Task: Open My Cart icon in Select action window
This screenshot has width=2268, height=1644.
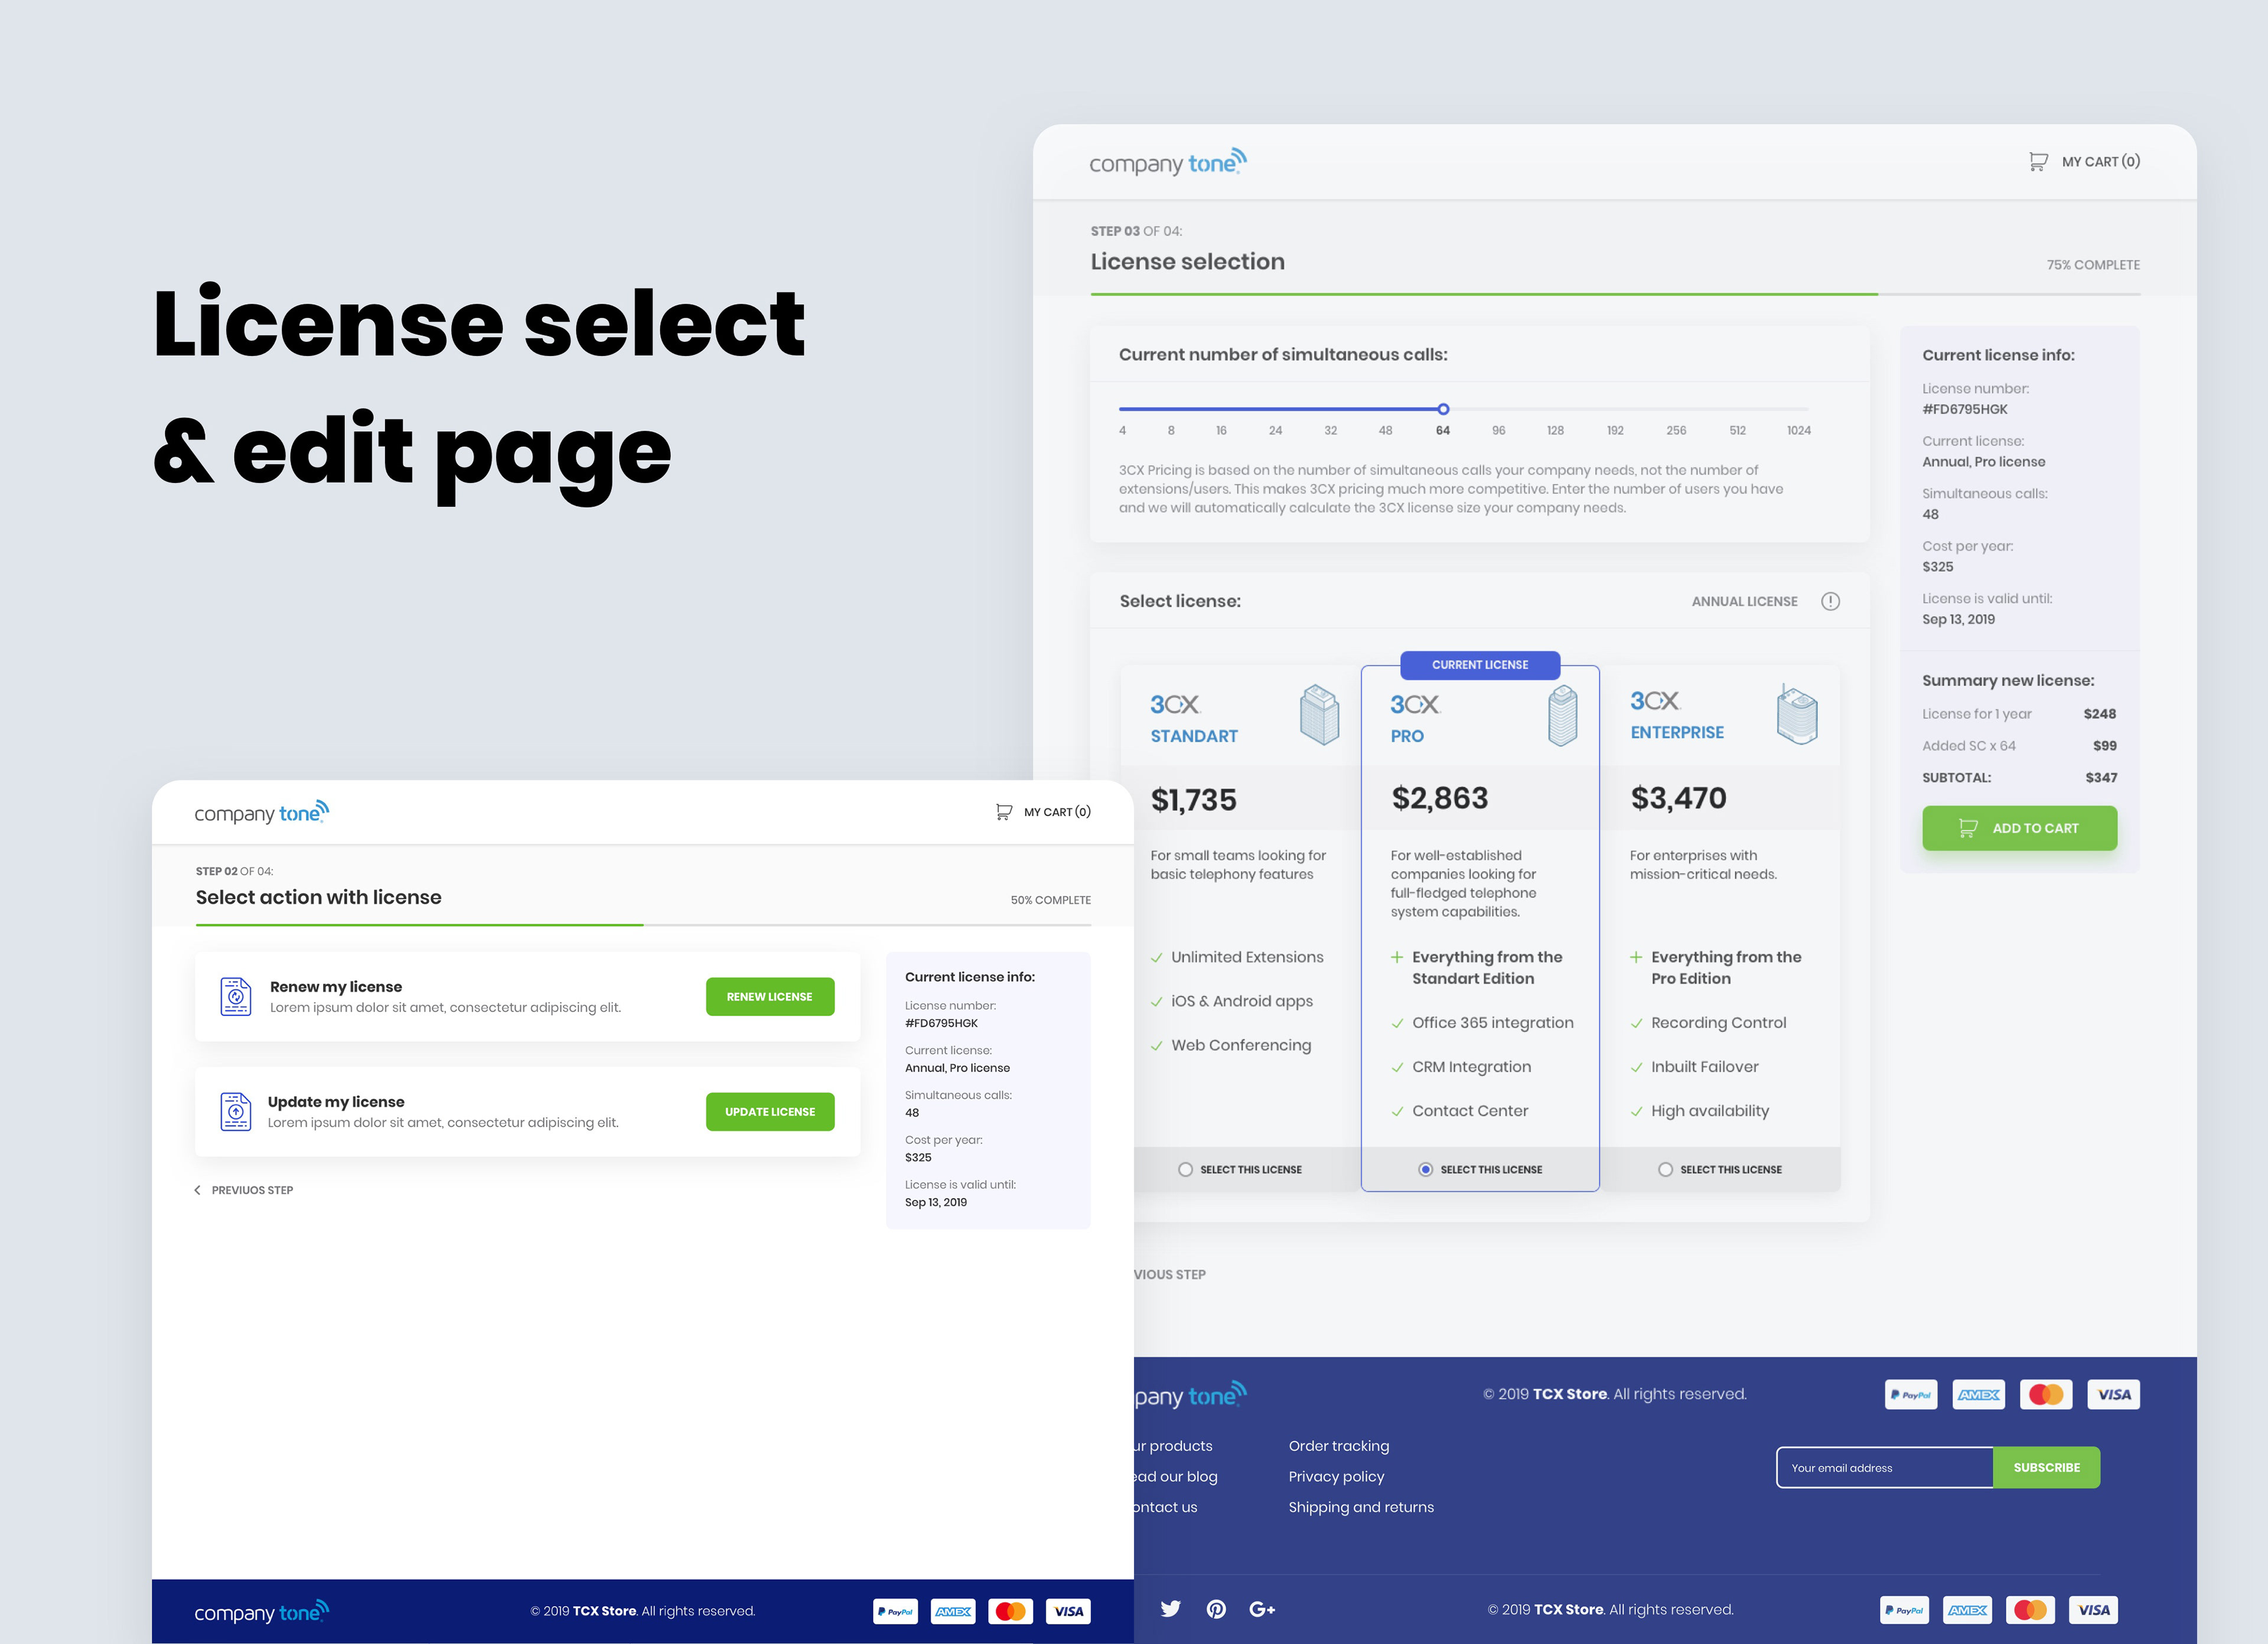Action: click(x=1003, y=812)
